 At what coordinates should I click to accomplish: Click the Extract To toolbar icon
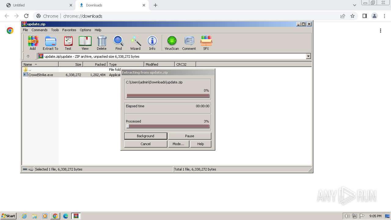click(x=50, y=43)
